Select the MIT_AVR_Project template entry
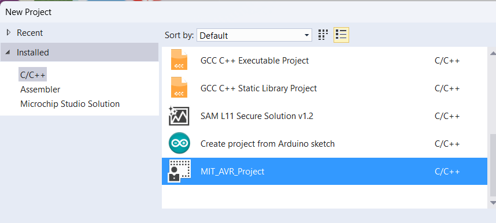This screenshot has width=496, height=223. [324, 172]
